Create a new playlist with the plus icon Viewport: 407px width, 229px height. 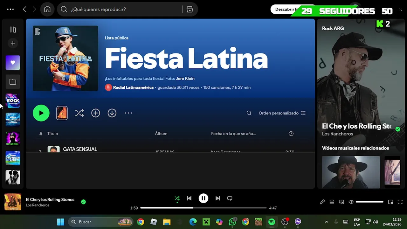coord(13,43)
